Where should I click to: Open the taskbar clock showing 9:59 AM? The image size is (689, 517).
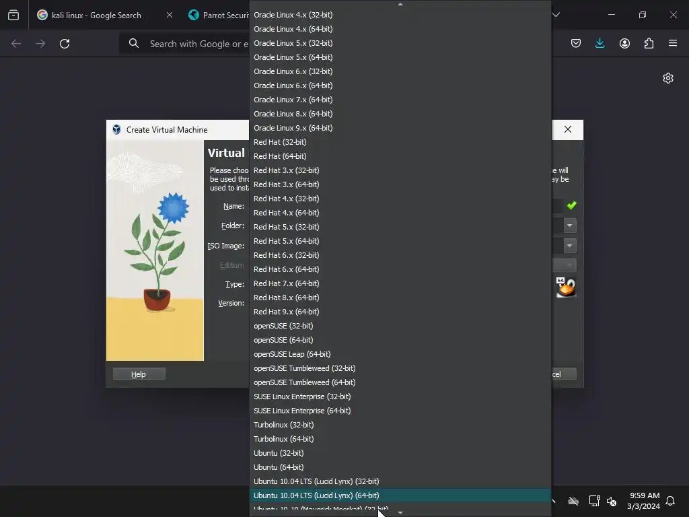point(644,501)
